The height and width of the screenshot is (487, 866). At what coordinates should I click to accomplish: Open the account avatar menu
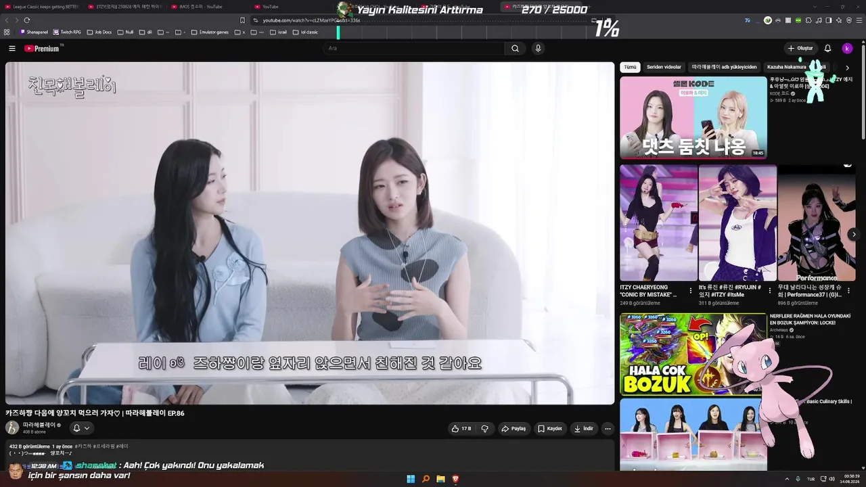[x=847, y=49]
